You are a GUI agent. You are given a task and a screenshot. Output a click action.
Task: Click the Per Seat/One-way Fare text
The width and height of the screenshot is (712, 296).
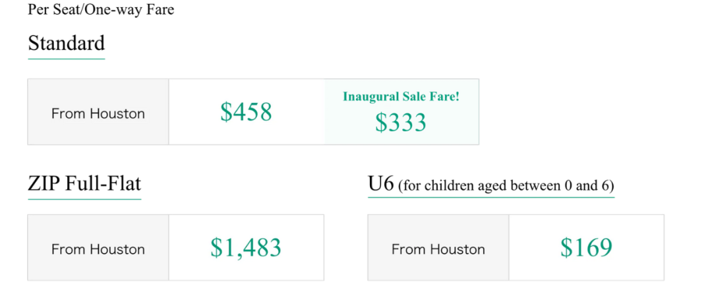point(101,9)
